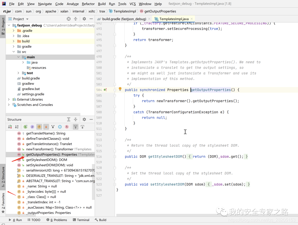Select settings.gradle file in Project tree

[x=33, y=94]
